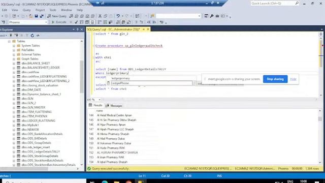Refresh Object Explorer with refresh icon
Image resolution: width=325 pixels, height=183 pixels.
point(32,36)
